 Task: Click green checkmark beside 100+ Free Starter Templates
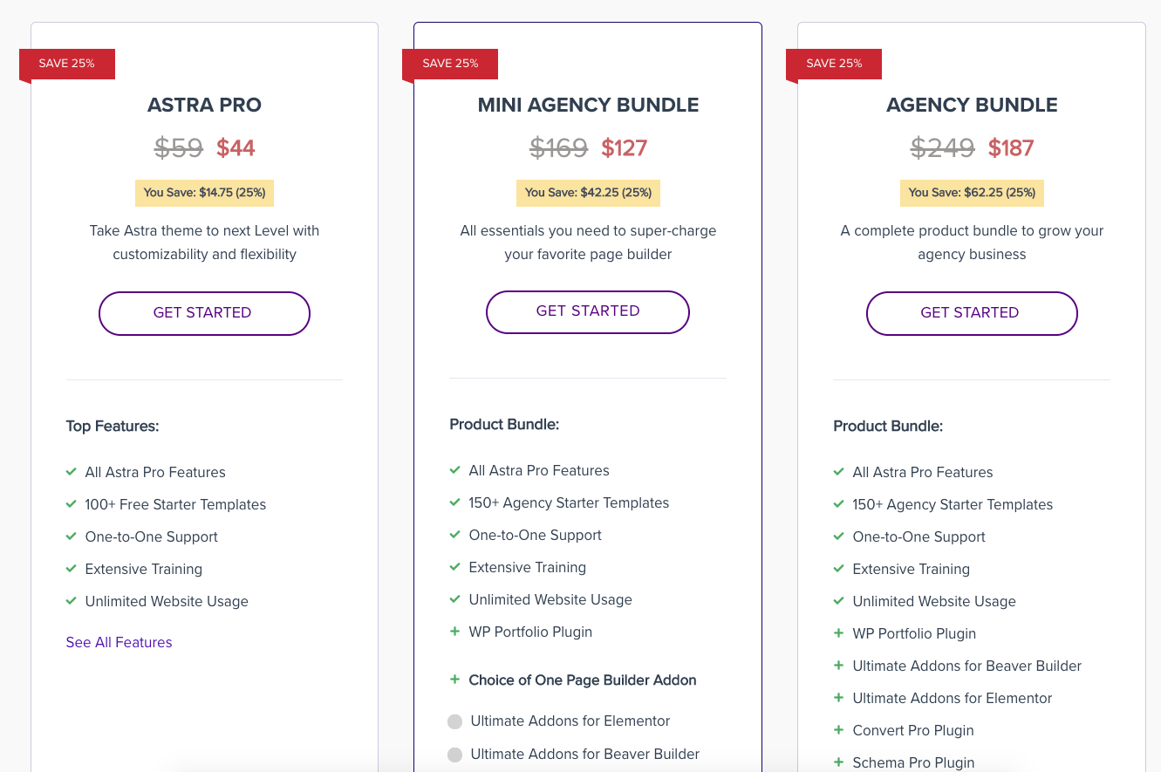point(72,504)
